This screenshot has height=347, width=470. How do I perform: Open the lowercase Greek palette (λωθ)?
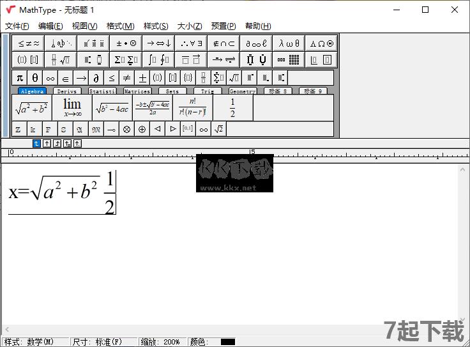tap(289, 43)
